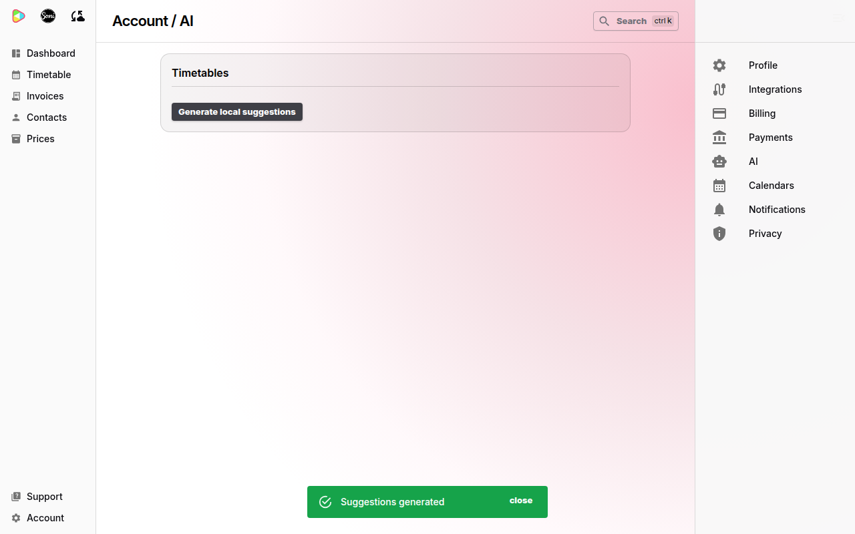855x534 pixels.
Task: Click the 'Suggestions generated' message
Action: (x=393, y=502)
